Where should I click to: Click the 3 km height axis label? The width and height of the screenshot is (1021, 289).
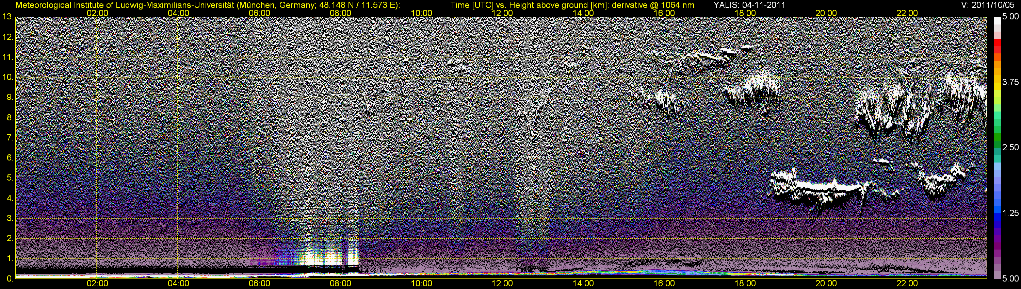(x=10, y=219)
